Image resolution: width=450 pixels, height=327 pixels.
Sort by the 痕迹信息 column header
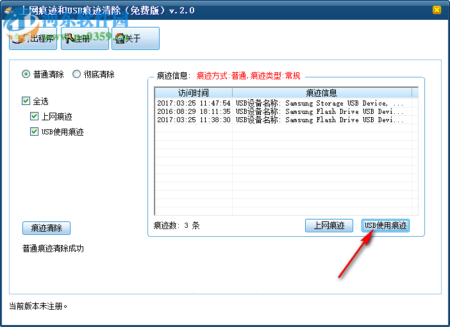pyautogui.click(x=322, y=93)
